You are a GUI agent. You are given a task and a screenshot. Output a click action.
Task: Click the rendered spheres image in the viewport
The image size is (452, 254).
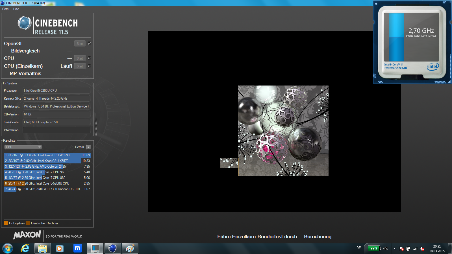pyautogui.click(x=283, y=131)
